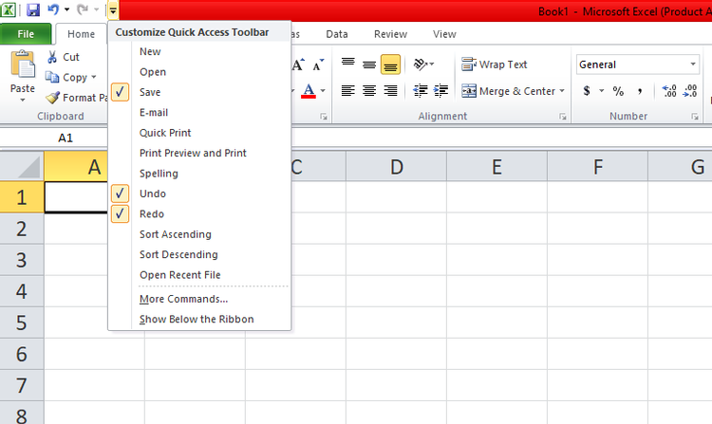This screenshot has height=424, width=712.
Task: Open the Number dialog launcher
Action: point(695,117)
